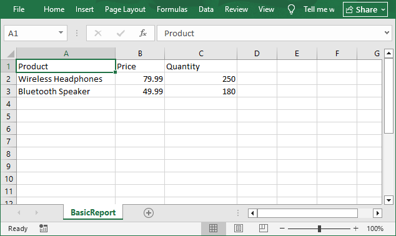Select the cell with value 180

(200, 91)
